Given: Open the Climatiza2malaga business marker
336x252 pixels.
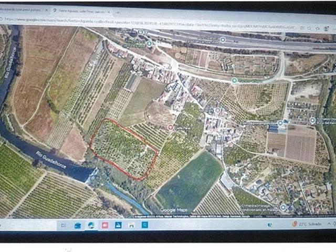Looking at the screenshot, I should pos(283,207).
